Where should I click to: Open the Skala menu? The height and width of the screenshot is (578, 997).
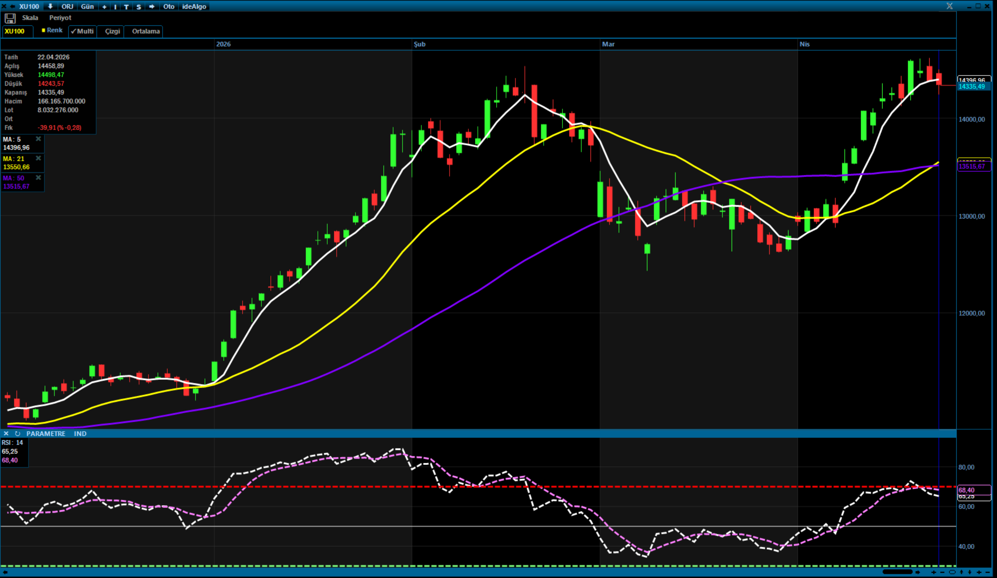[30, 18]
